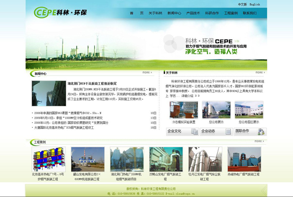Open the 总公司园区展示 photo
Screen dimensions: 293x197
(249, 110)
